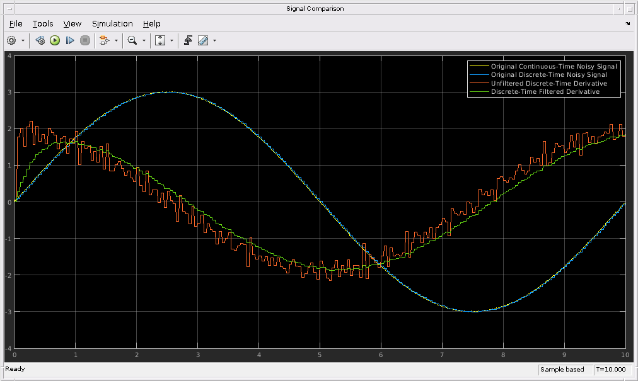Click the Triggers icon in toolbar
638x381 pixels.
pyautogui.click(x=188, y=40)
